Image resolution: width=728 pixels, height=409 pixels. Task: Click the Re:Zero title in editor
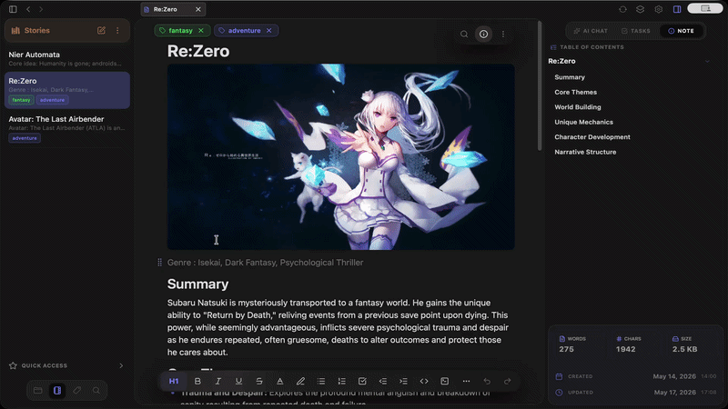pyautogui.click(x=198, y=51)
